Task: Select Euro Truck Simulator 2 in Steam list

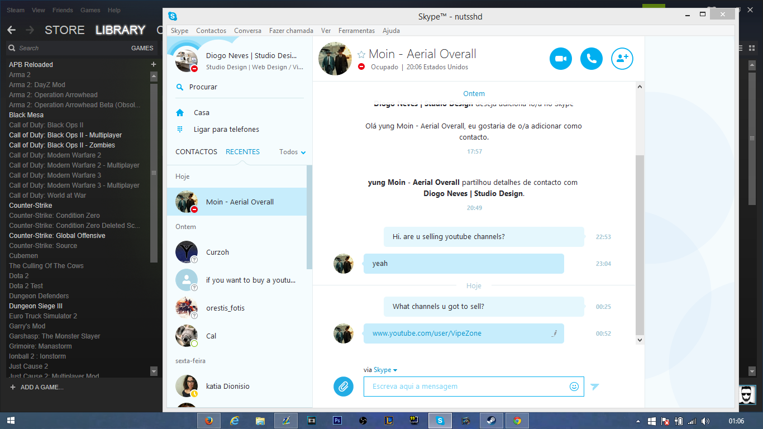Action: pyautogui.click(x=43, y=316)
